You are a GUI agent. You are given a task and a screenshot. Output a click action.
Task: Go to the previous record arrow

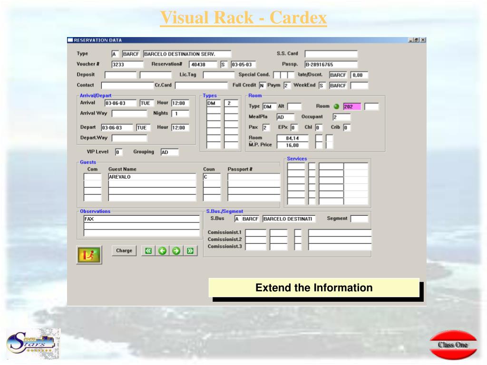tap(162, 251)
